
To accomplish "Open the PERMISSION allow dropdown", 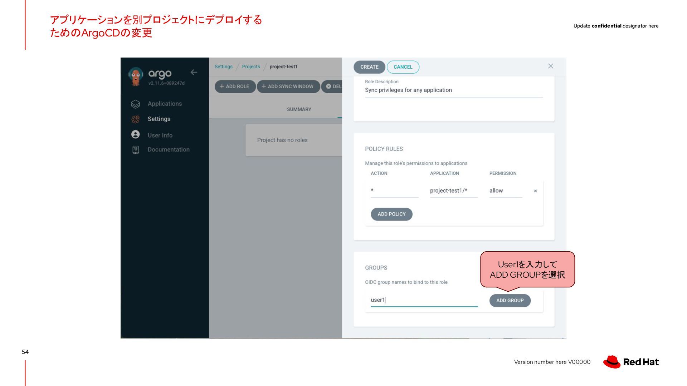I will click(506, 191).
